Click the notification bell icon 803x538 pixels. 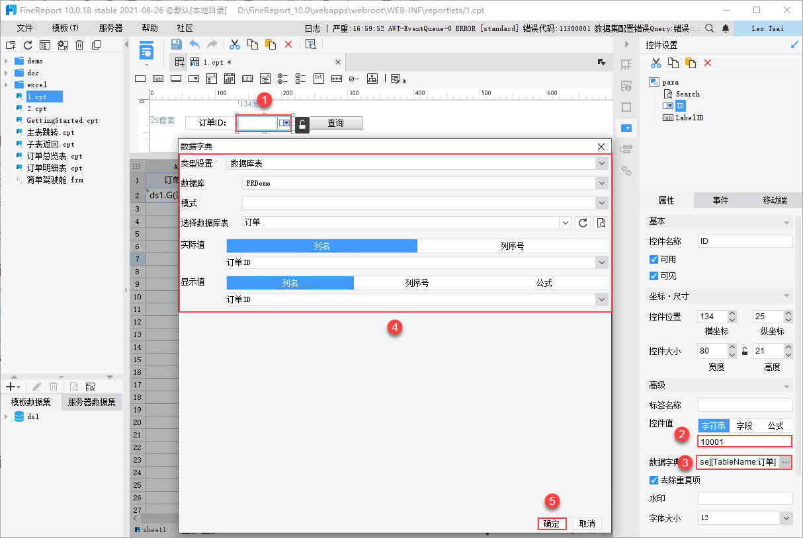coord(726,28)
